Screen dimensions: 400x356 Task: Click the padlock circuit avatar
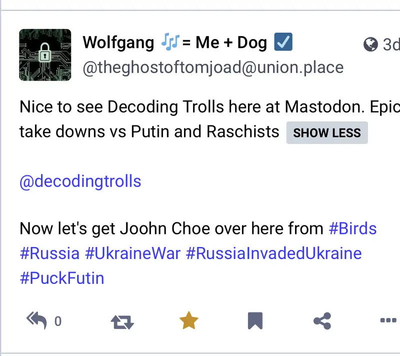45,54
